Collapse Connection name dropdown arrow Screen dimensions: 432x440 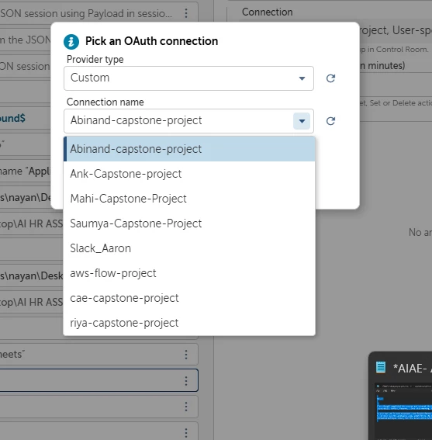pos(302,121)
